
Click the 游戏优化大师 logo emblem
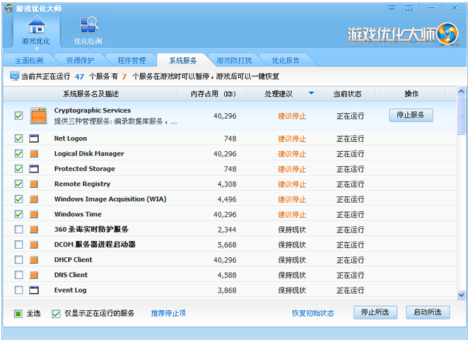click(x=447, y=33)
